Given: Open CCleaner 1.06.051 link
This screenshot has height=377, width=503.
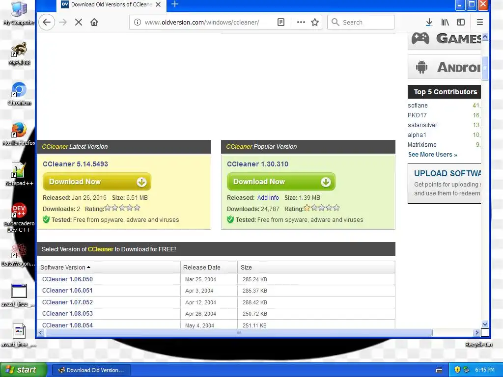Looking at the screenshot, I should pos(67,291).
